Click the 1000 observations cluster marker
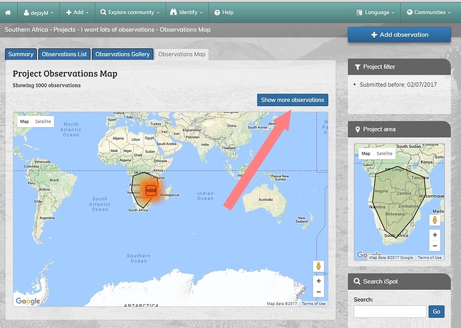Image resolution: width=461 pixels, height=328 pixels. coord(151,191)
